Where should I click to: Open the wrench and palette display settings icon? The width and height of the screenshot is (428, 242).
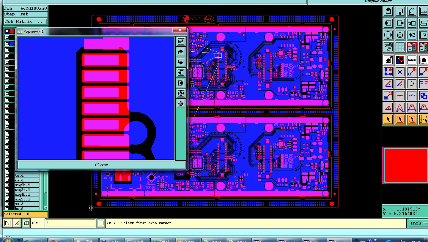click(x=388, y=47)
